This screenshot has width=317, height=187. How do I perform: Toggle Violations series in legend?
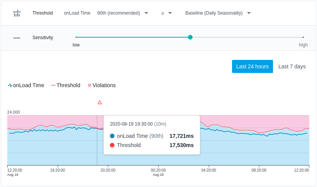coord(102,85)
